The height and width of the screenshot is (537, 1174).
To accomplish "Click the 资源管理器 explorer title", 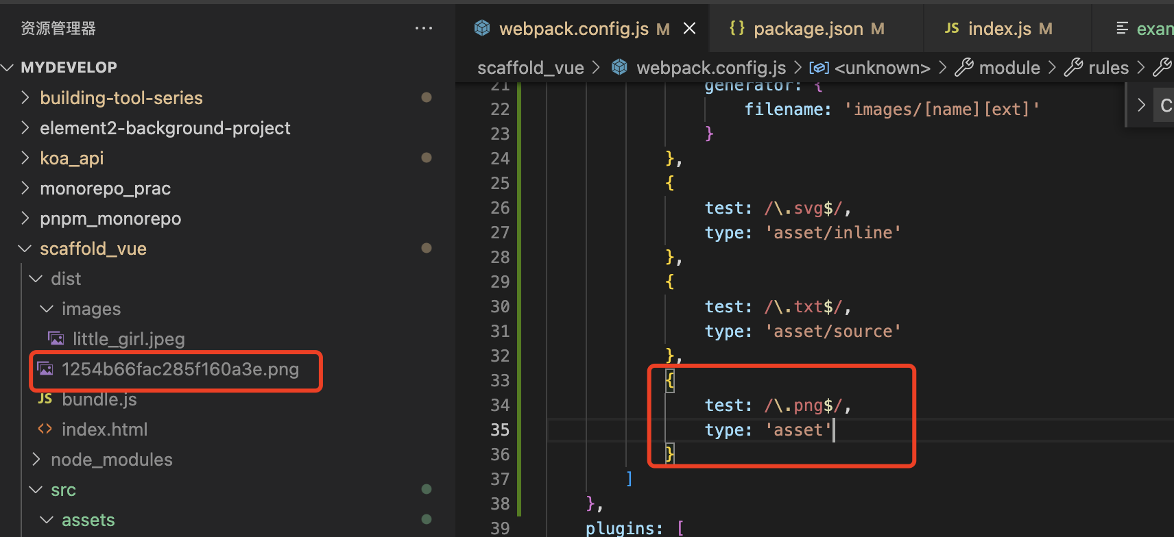I will [58, 28].
